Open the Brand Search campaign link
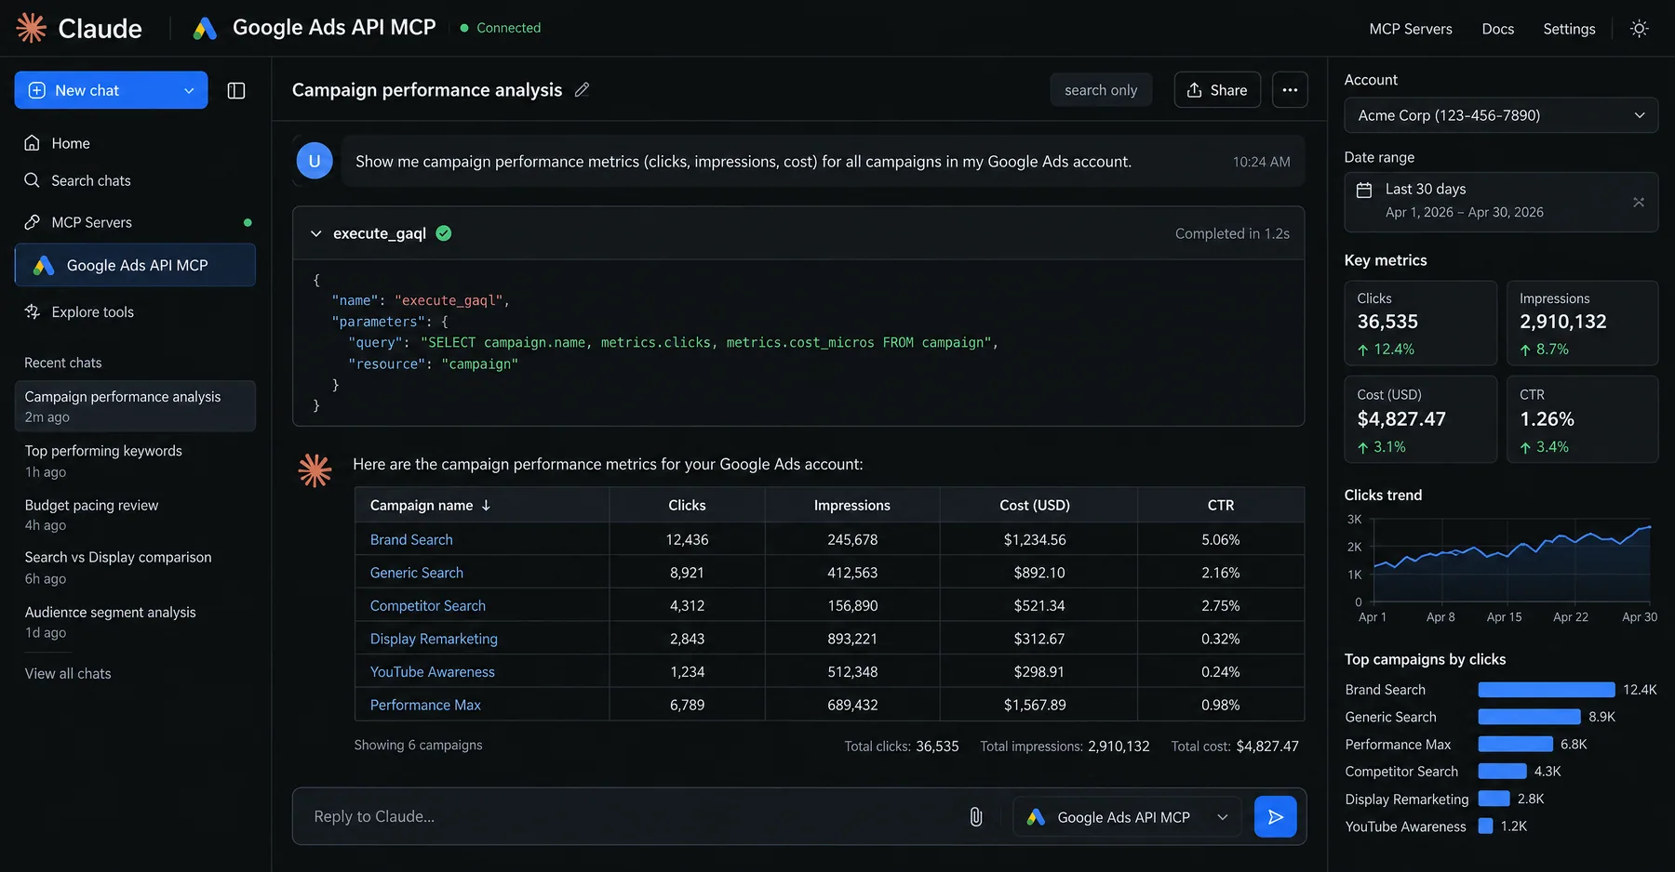The image size is (1675, 872). tap(411, 540)
